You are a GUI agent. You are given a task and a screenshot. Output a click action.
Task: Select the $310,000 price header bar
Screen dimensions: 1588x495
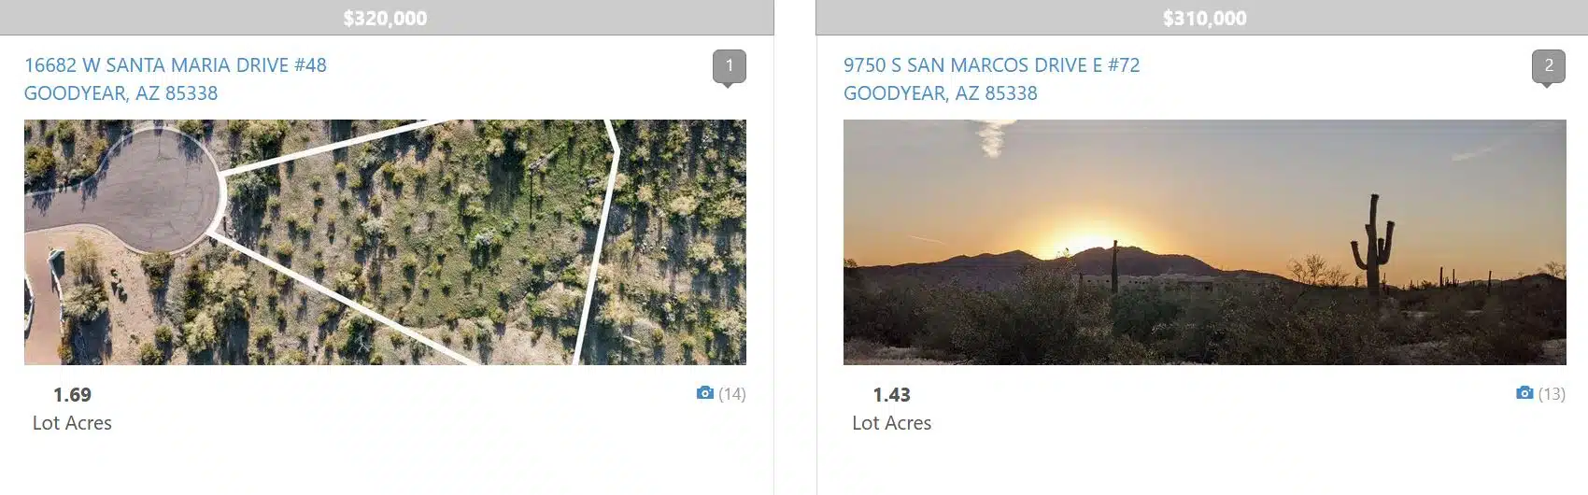click(x=1202, y=18)
